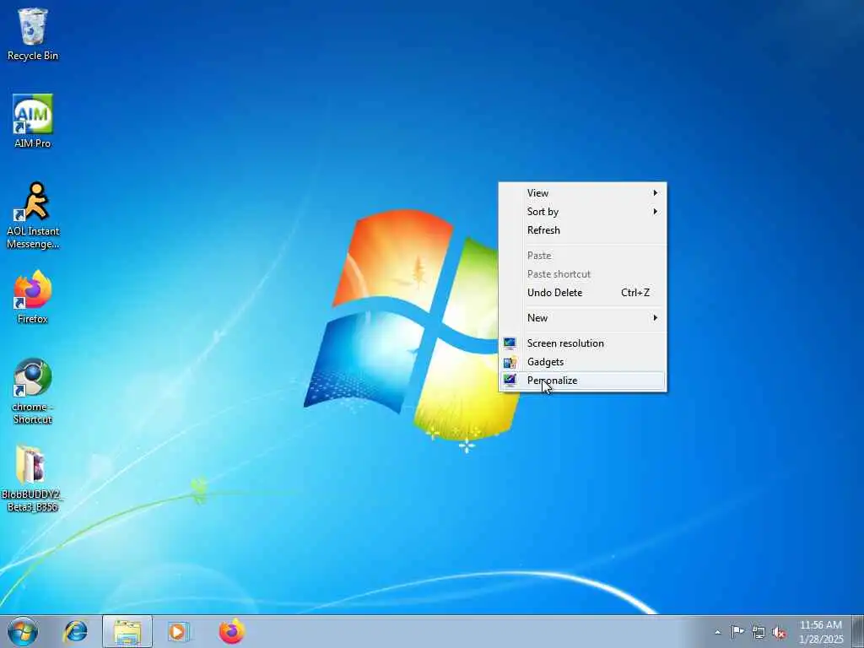Expand the View submenu
This screenshot has width=864, height=648.
pos(582,193)
